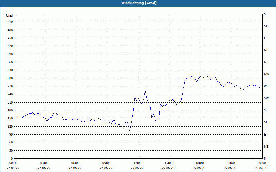Screen dimensions: 276x172
Task: Click the 450 degree axis label
Action: [x=10, y=38]
